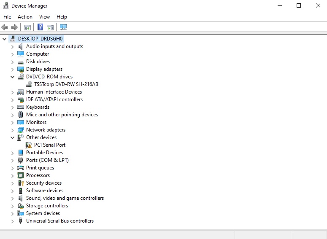
Task: Click the Audio inputs and outputs speaker icon
Action: pos(20,46)
